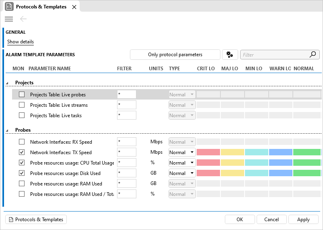Screen dimensions: 323x230
Task: Open the hamburger menu
Action: point(9,19)
